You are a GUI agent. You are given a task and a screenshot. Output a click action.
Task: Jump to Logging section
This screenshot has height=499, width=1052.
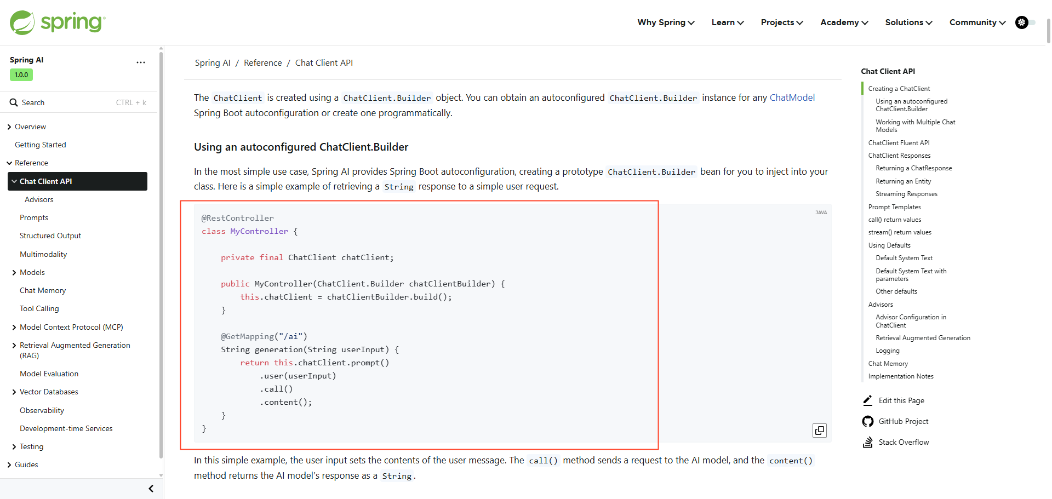[x=888, y=351]
